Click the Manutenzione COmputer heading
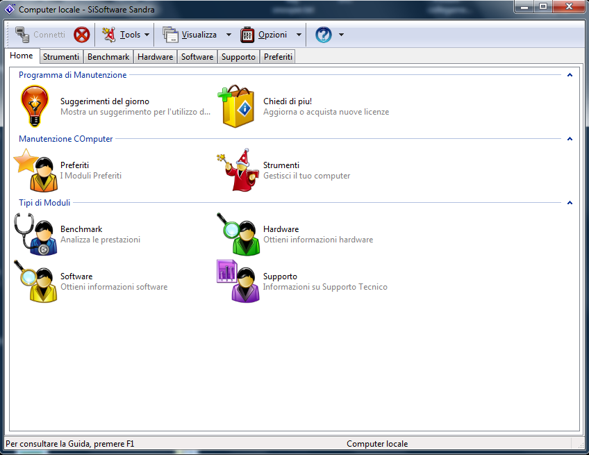 point(66,139)
